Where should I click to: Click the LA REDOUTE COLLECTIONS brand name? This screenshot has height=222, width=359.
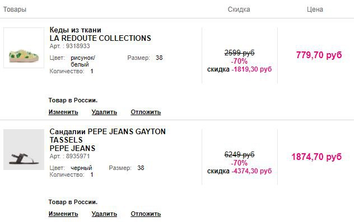(100, 38)
